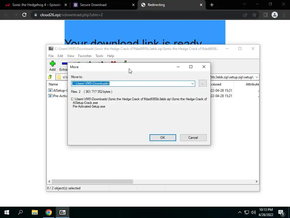Open the Chrome share page icon
The image size is (290, 218).
(x=245, y=15)
